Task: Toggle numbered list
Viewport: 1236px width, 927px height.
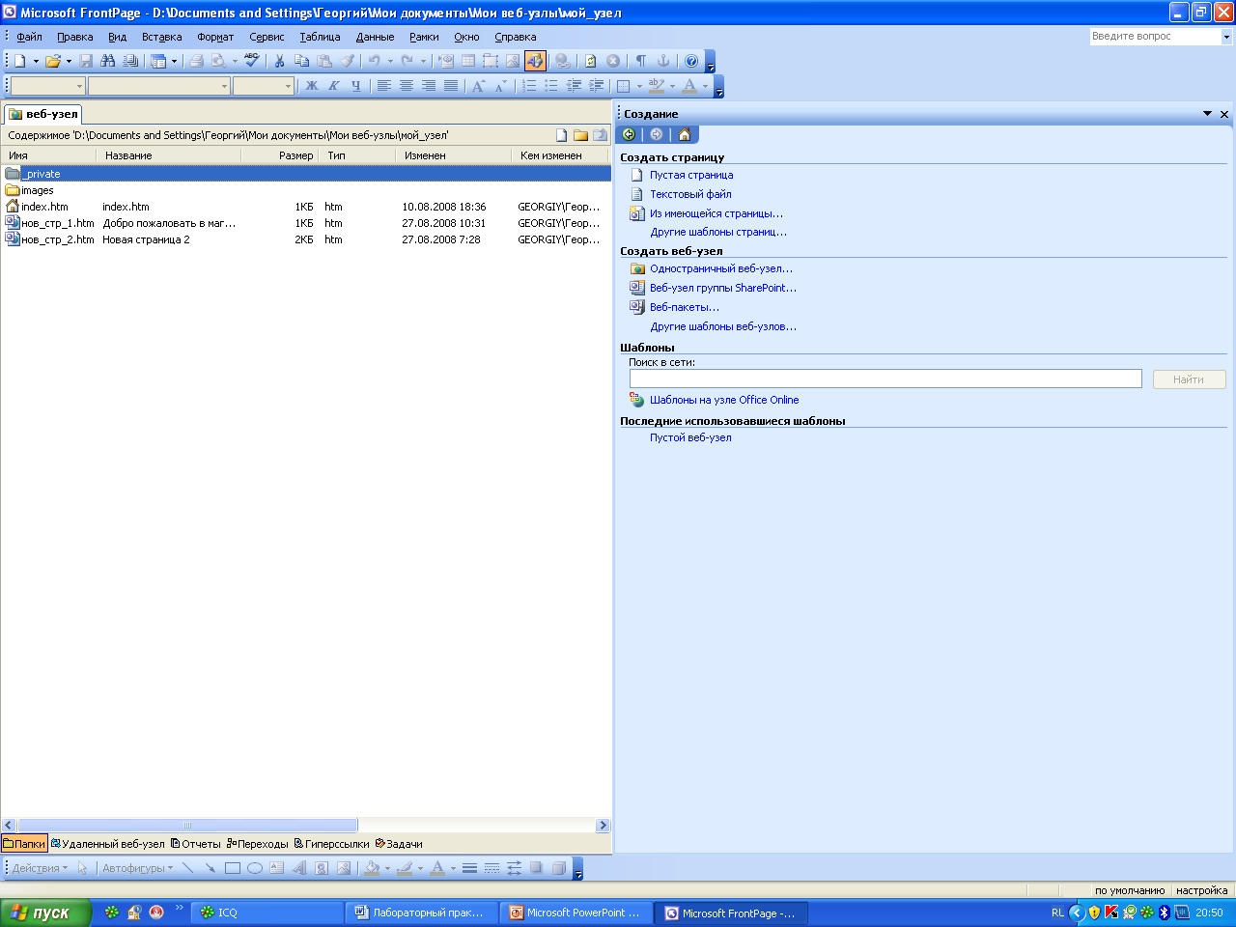Action: point(529,86)
